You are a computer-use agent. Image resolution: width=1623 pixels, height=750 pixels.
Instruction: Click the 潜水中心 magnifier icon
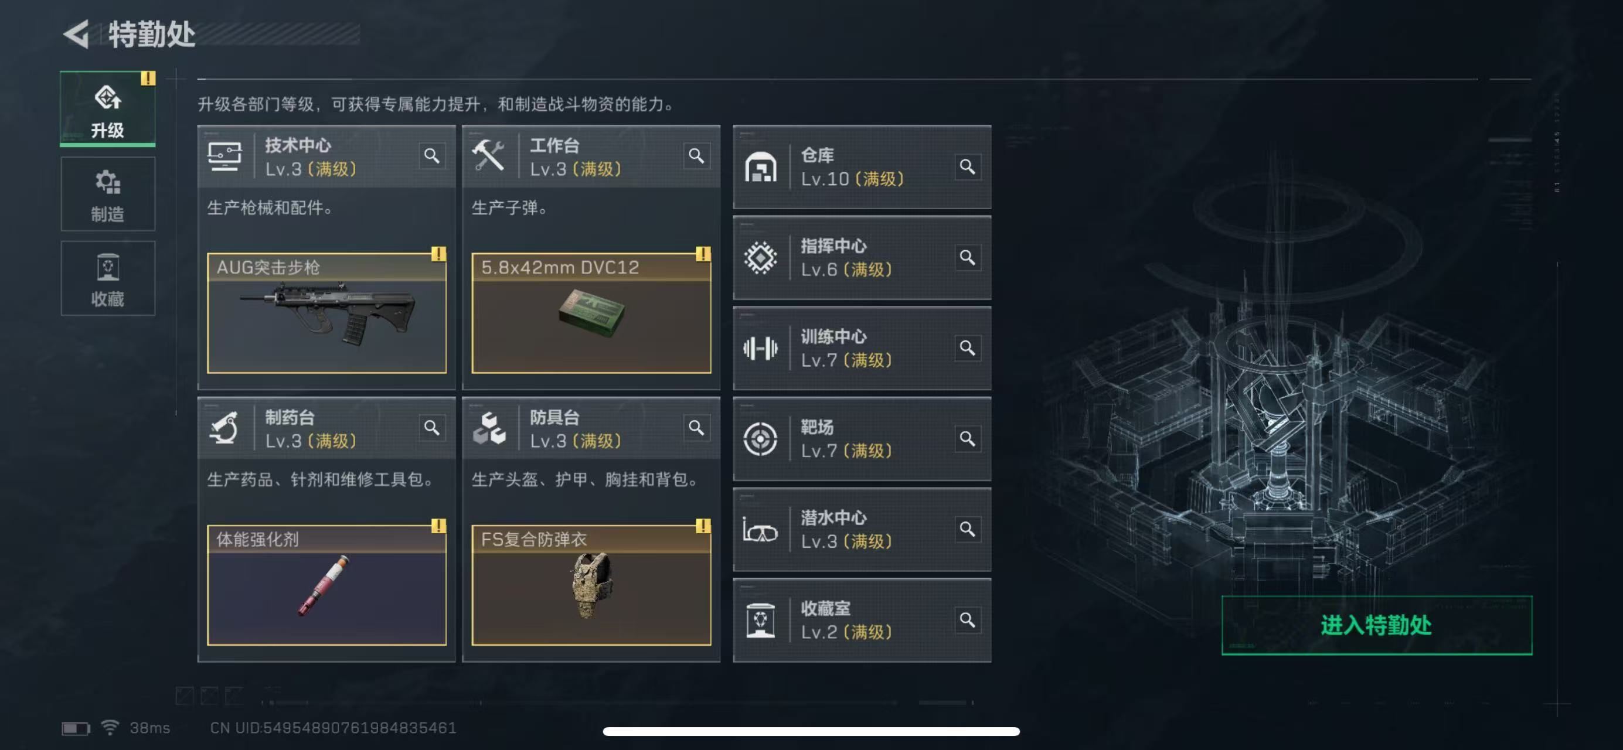967,530
